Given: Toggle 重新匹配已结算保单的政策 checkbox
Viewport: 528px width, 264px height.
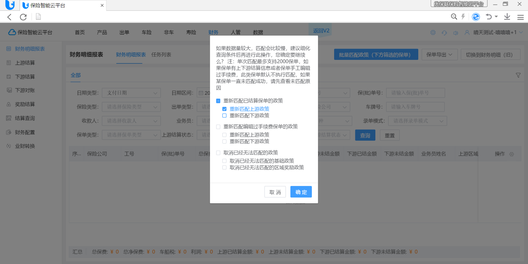Looking at the screenshot, I should click(218, 101).
